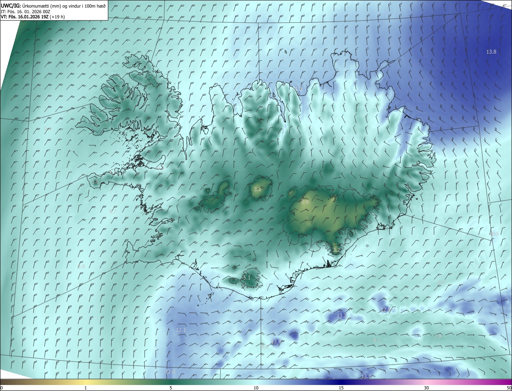
Task: Click the colorbar tick label 50
Action: [509, 388]
